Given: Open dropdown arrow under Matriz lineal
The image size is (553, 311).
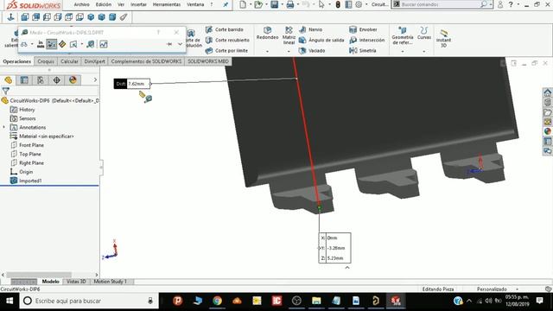Looking at the screenshot, I should [289, 52].
